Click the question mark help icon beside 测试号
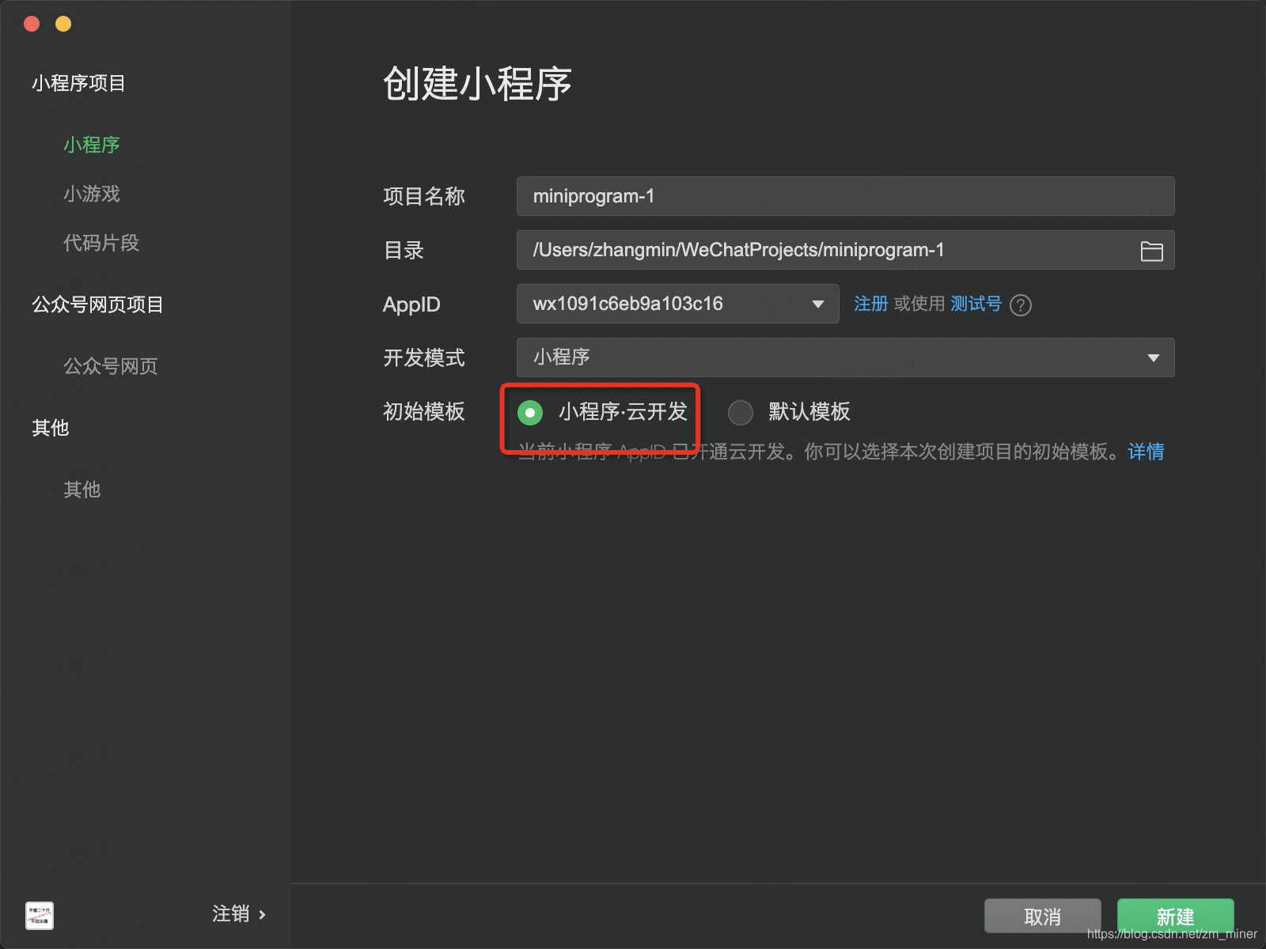1266x949 pixels. pyautogui.click(x=1021, y=304)
